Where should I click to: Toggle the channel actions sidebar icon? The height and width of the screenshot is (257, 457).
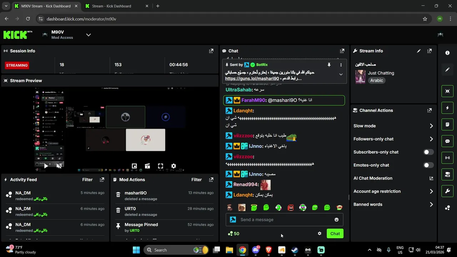coord(447,175)
